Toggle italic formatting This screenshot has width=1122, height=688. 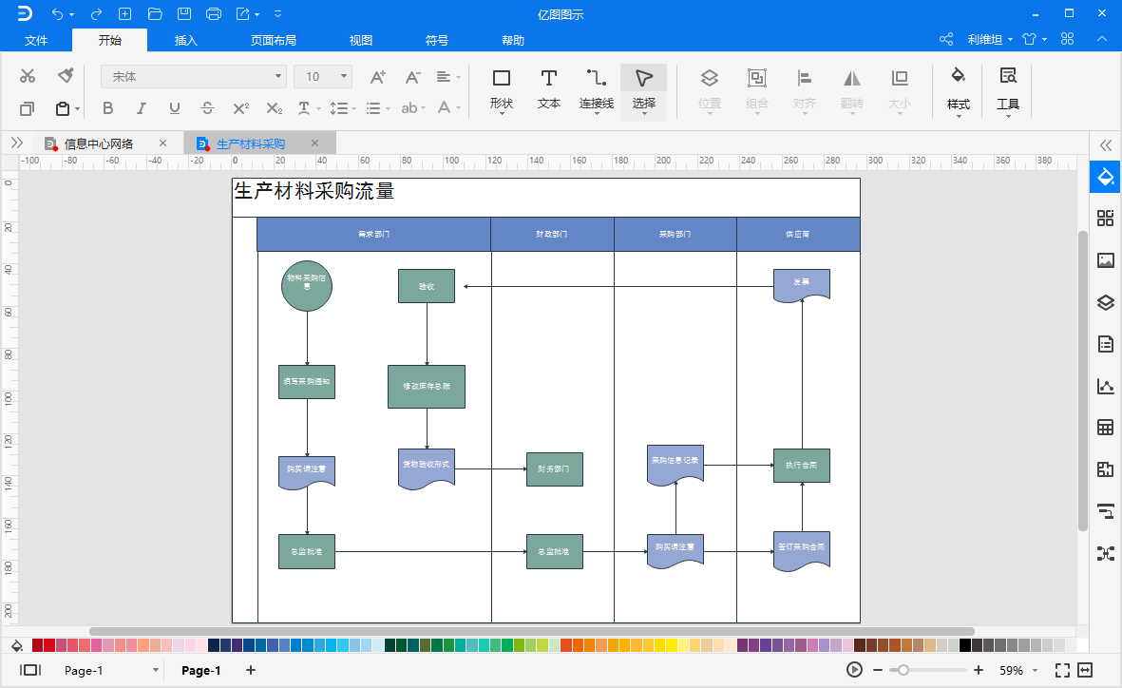[141, 108]
